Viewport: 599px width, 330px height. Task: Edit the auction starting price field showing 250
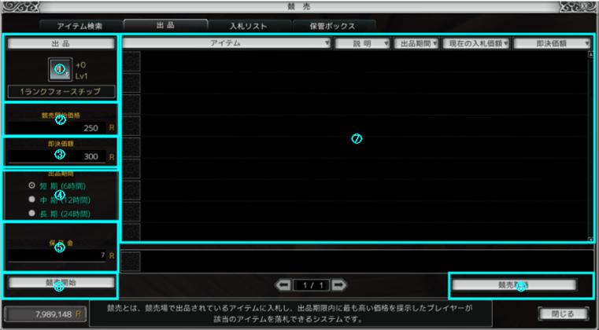point(57,128)
